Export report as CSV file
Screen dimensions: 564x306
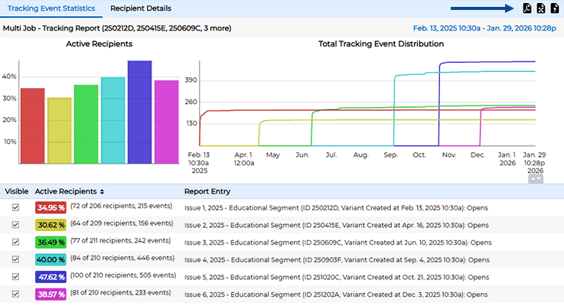coord(554,8)
